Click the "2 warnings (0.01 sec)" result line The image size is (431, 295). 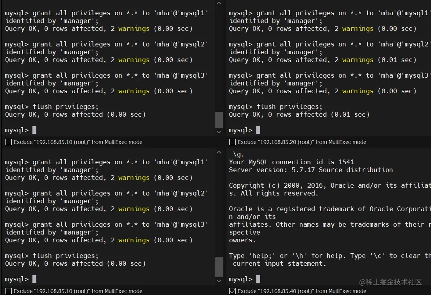[323, 60]
